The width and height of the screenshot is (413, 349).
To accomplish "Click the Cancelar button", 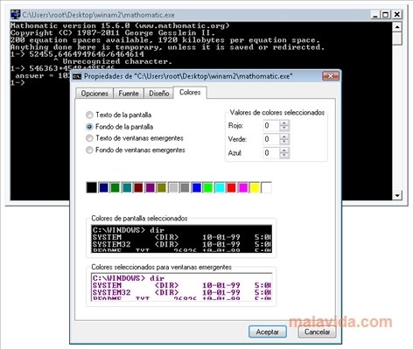I will click(317, 332).
